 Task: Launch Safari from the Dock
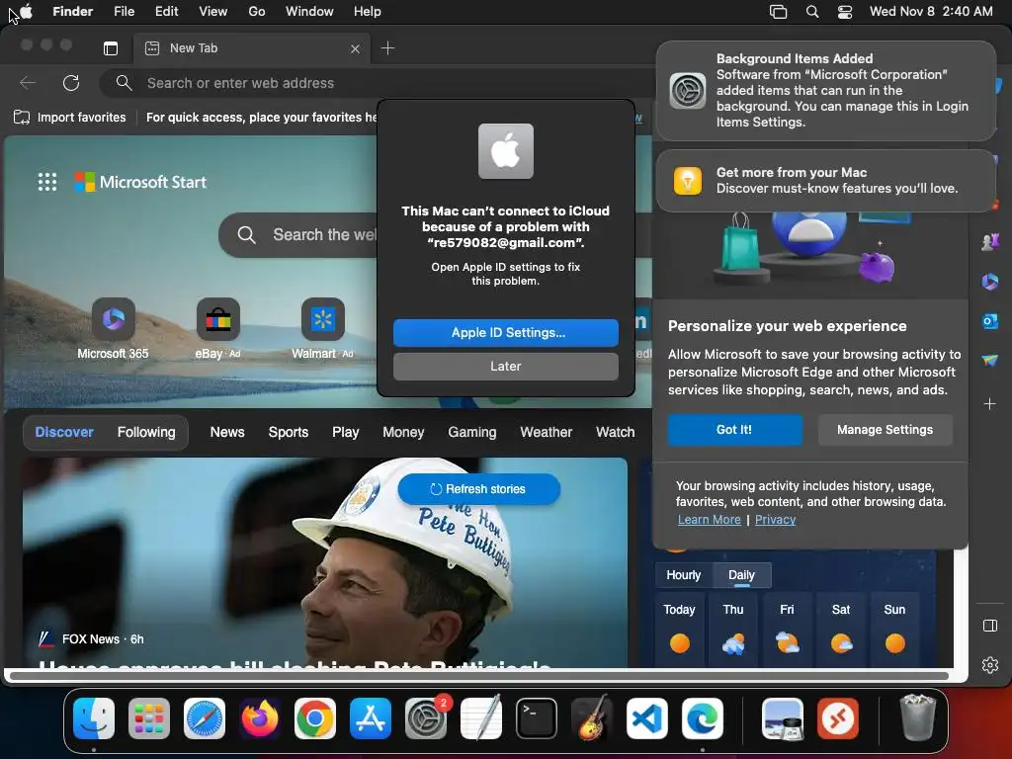coord(205,718)
